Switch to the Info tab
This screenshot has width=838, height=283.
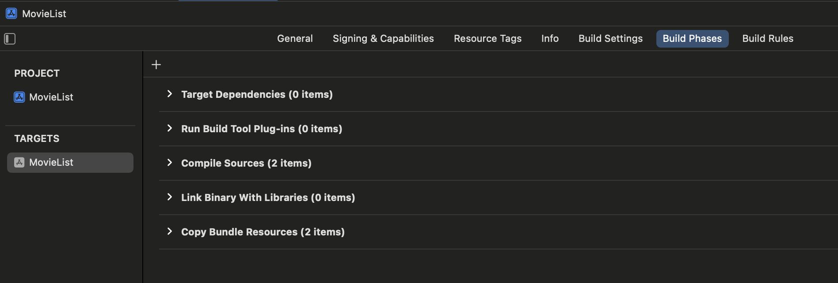(550, 39)
